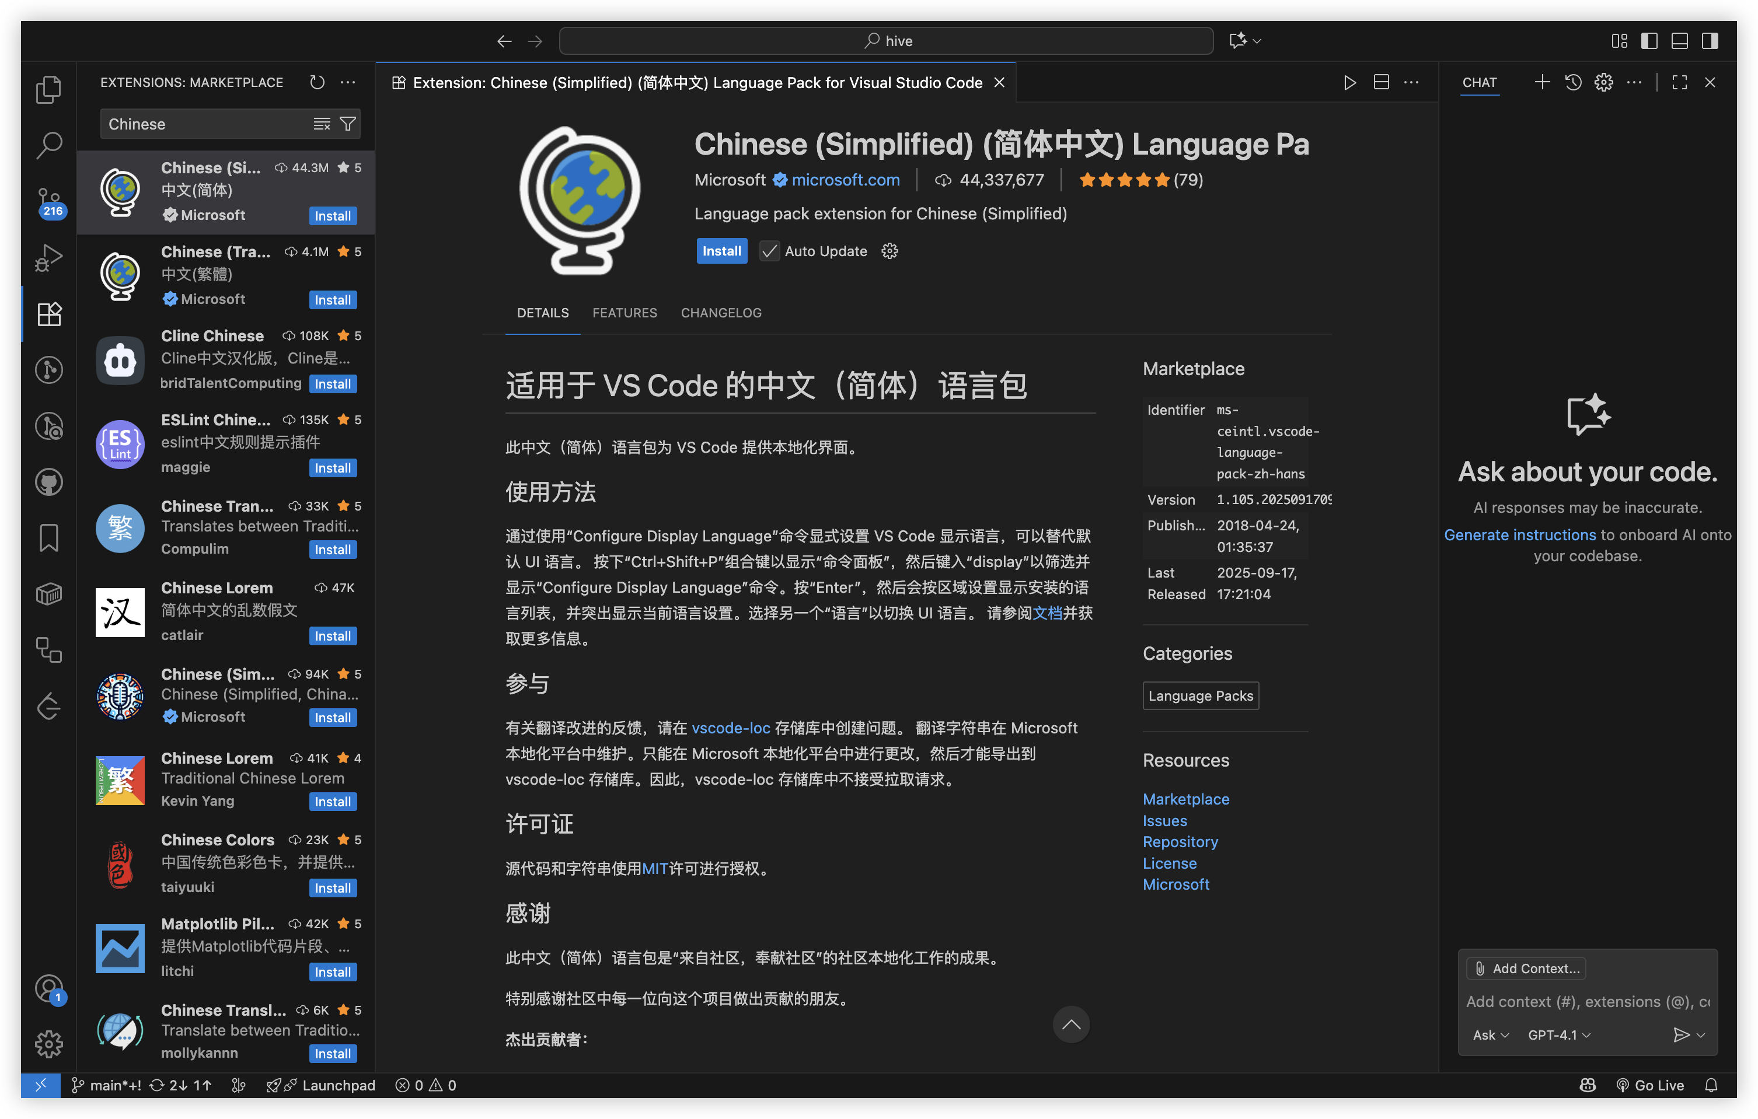This screenshot has width=1758, height=1119.
Task: Open chat history clock icon
Action: pos(1572,82)
